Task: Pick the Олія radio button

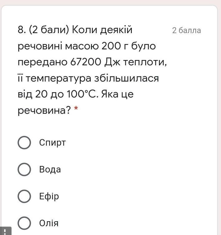Action: (x=24, y=223)
